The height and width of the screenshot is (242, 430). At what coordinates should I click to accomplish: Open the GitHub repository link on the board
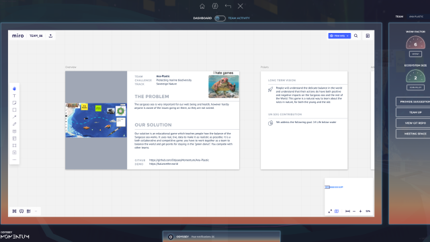point(179,160)
